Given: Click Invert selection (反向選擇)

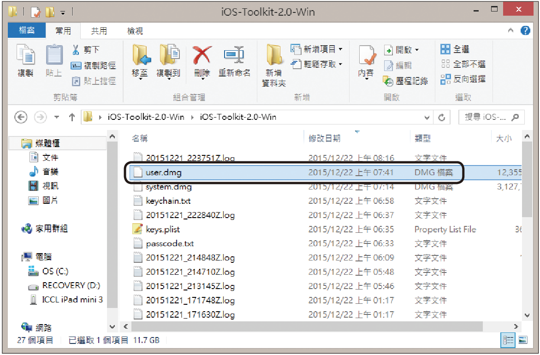Looking at the screenshot, I should point(463,79).
